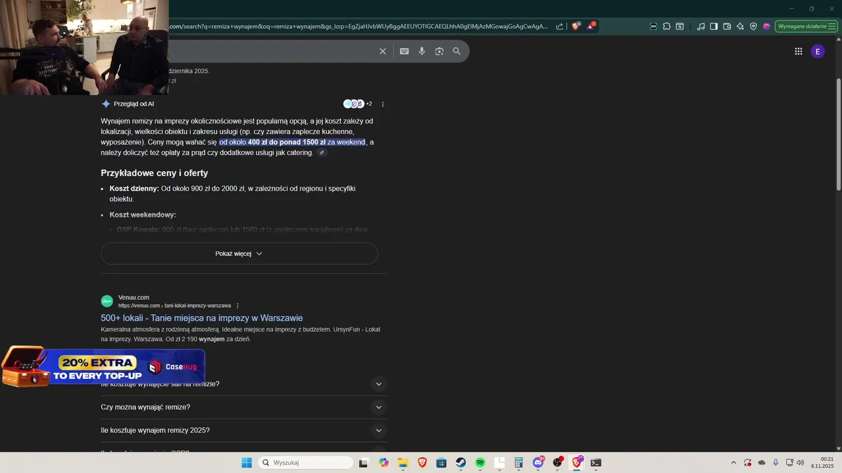Expand AI overview with Pokaż więcej
Image resolution: width=842 pixels, height=473 pixels.
pyautogui.click(x=239, y=254)
